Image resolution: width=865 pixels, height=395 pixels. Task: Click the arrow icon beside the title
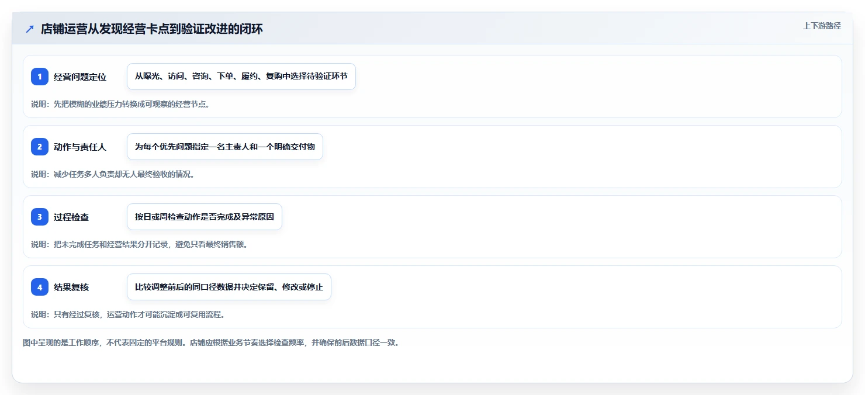(x=29, y=29)
